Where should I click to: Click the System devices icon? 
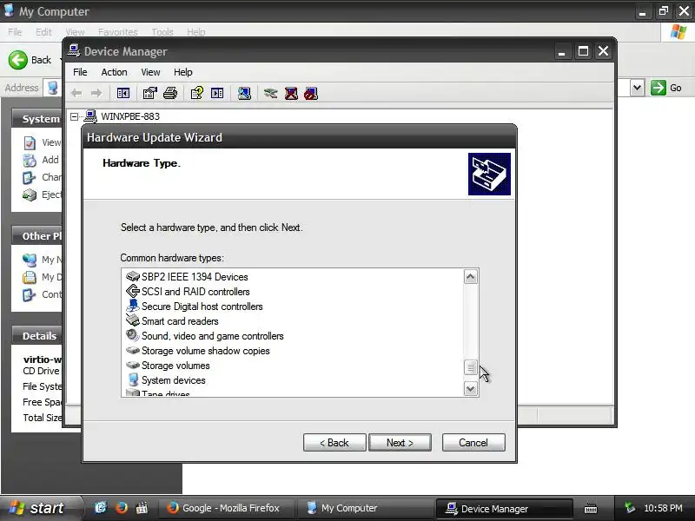coord(133,379)
